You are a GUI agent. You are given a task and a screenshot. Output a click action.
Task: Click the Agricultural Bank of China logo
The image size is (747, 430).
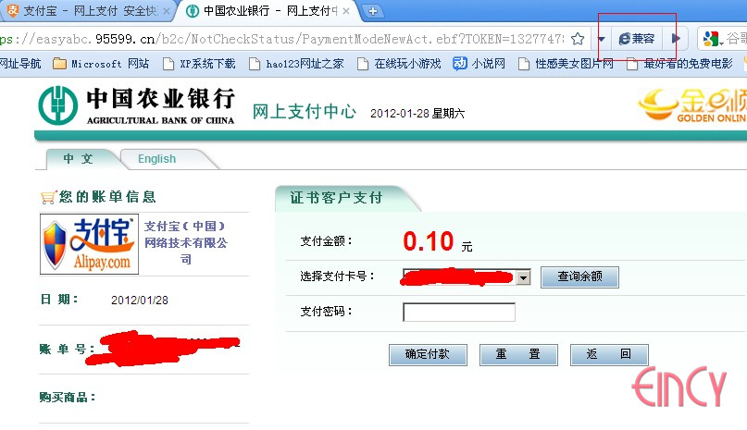(x=136, y=106)
